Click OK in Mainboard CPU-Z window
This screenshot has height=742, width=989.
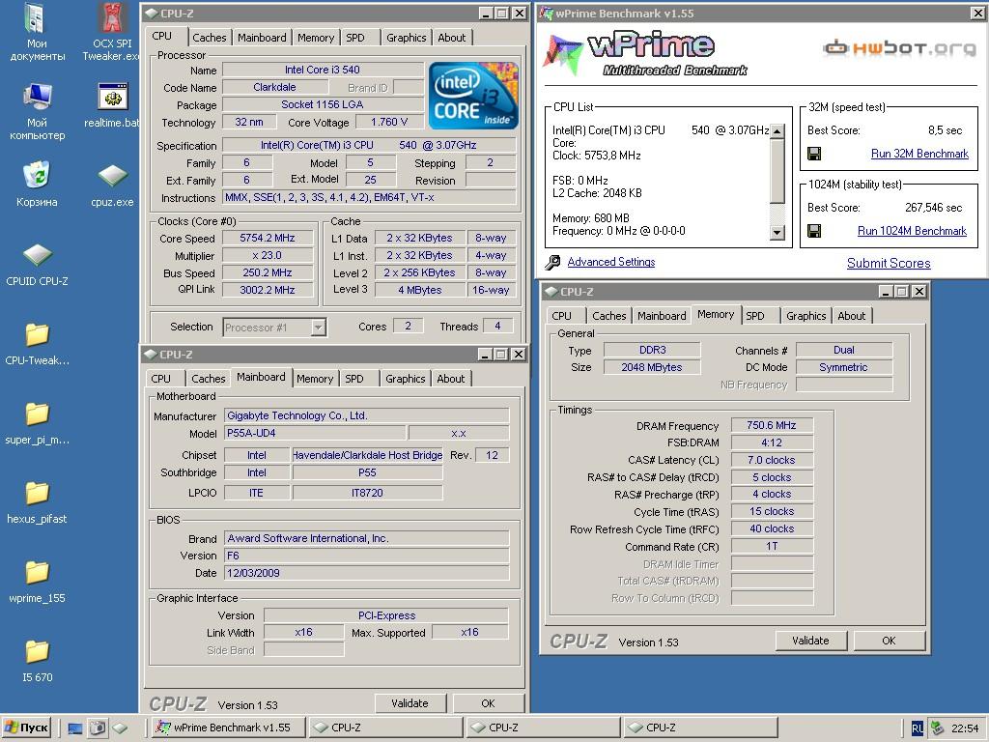point(488,703)
